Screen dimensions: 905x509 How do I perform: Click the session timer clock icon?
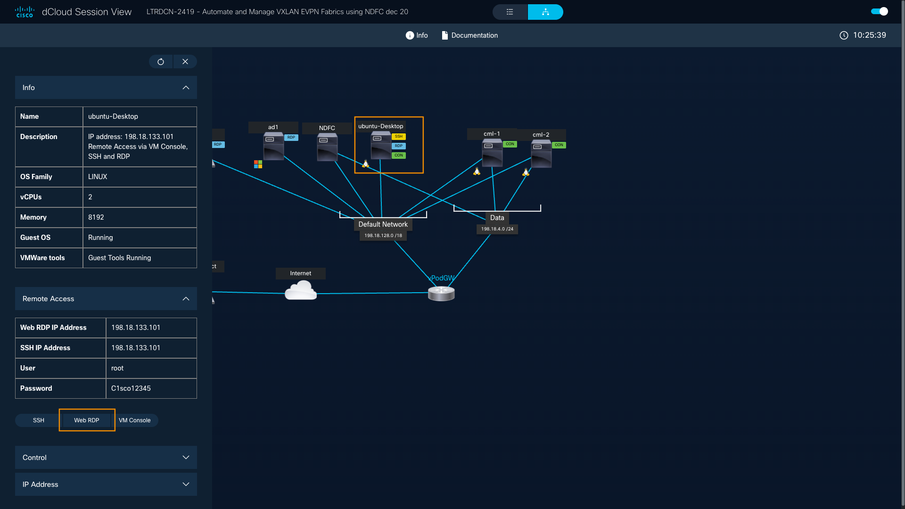tap(844, 35)
